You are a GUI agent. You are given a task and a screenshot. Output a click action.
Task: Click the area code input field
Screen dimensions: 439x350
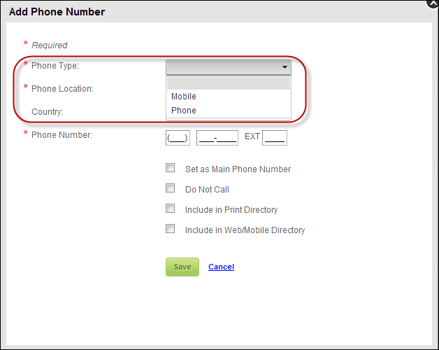pyautogui.click(x=178, y=138)
